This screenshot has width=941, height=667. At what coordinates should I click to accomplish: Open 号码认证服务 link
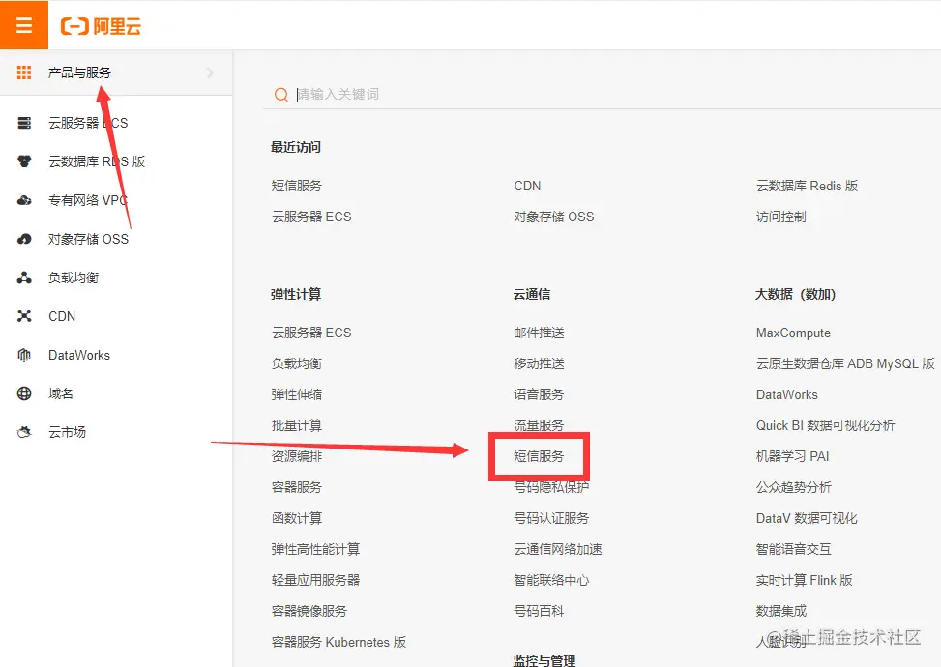(x=551, y=518)
